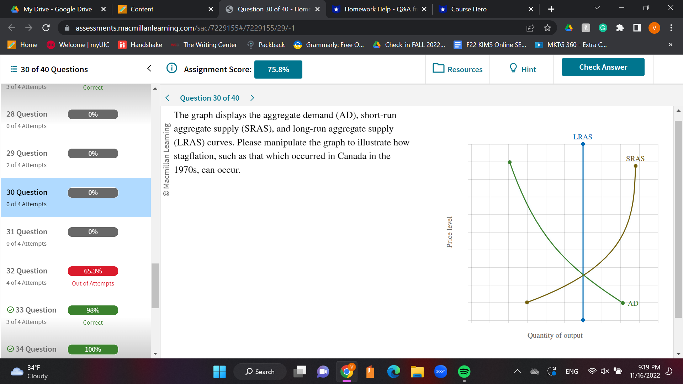Open the Resources panel

tap(457, 69)
